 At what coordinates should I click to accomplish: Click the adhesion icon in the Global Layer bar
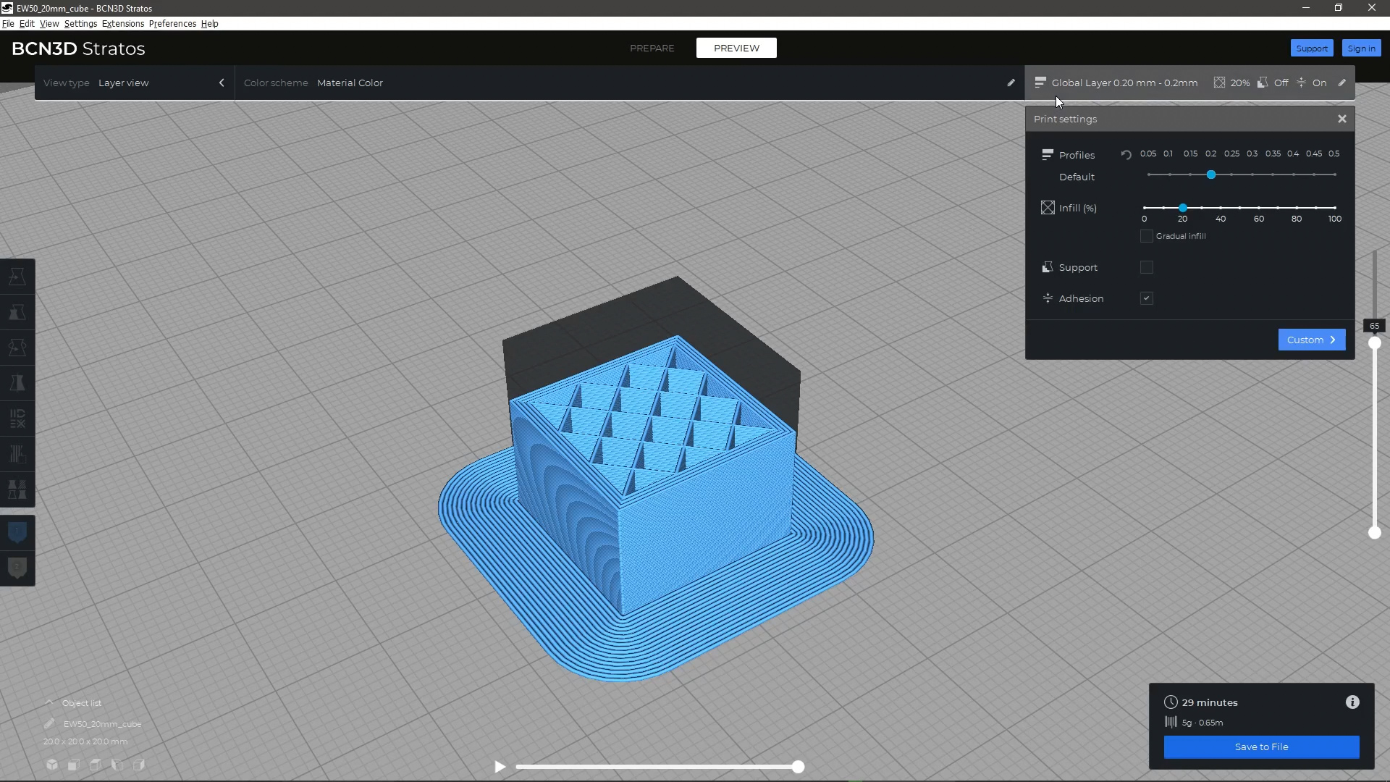coord(1301,83)
